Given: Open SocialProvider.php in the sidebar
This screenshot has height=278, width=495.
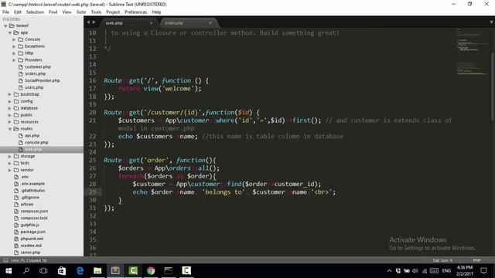Looking at the screenshot, I should 43,80.
